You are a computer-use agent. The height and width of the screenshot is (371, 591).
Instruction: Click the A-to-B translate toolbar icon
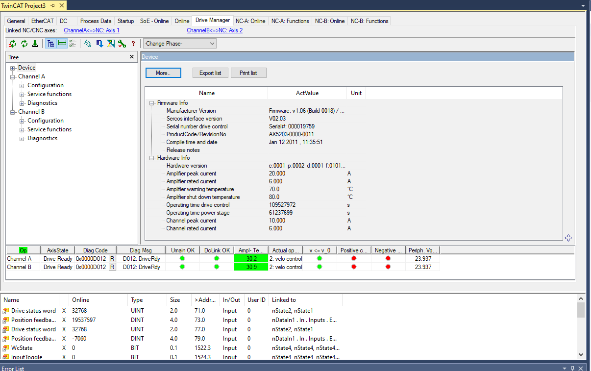(88, 44)
